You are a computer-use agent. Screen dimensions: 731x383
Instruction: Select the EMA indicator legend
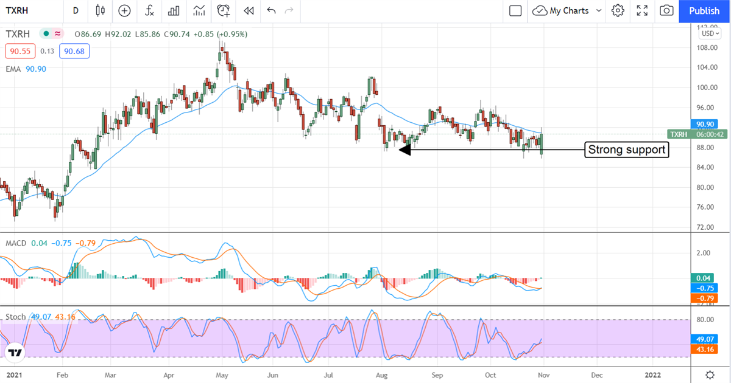coord(13,69)
